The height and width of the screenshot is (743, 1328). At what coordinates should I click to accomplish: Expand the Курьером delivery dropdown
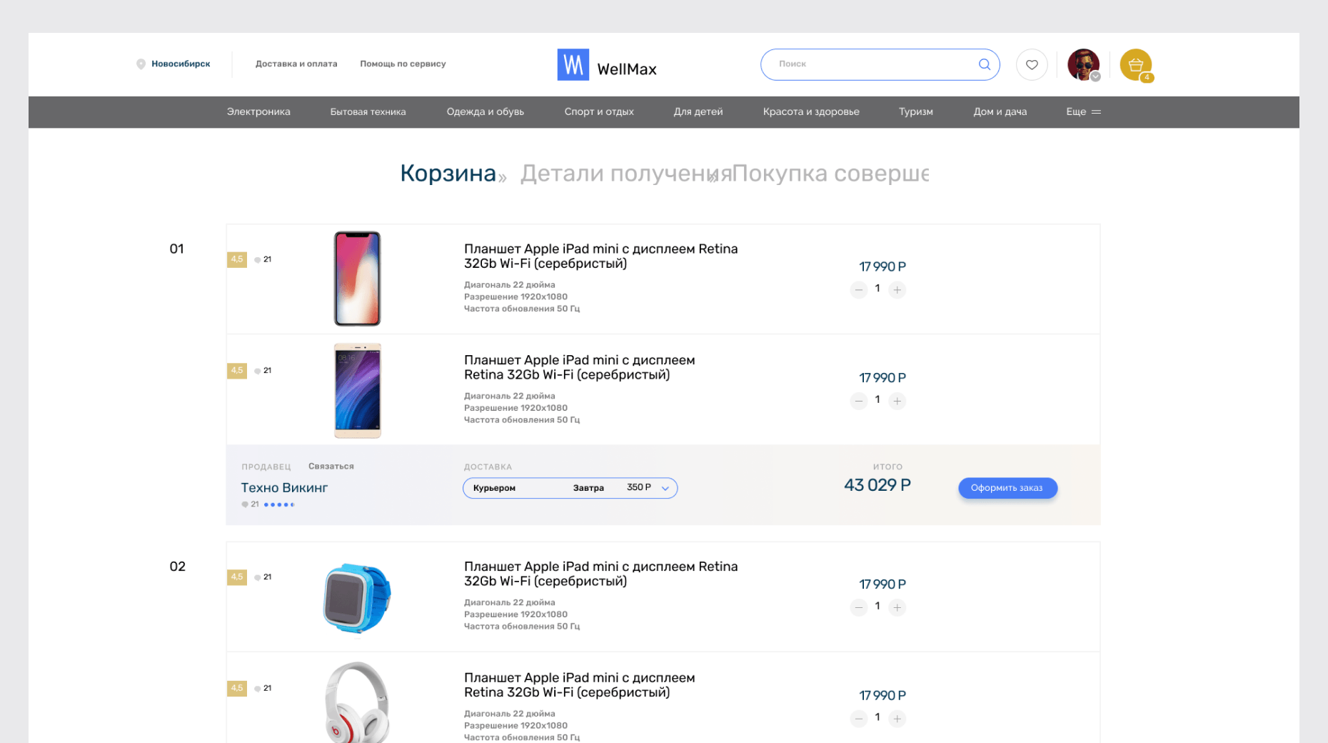570,488
